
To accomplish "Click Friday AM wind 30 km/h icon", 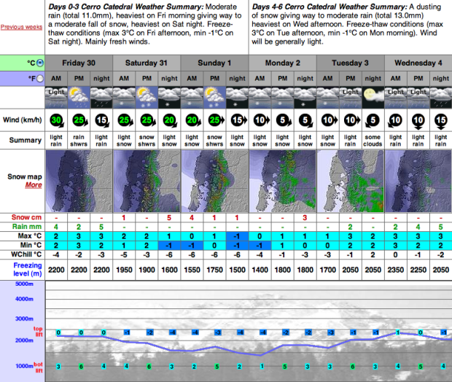I will [57, 120].
